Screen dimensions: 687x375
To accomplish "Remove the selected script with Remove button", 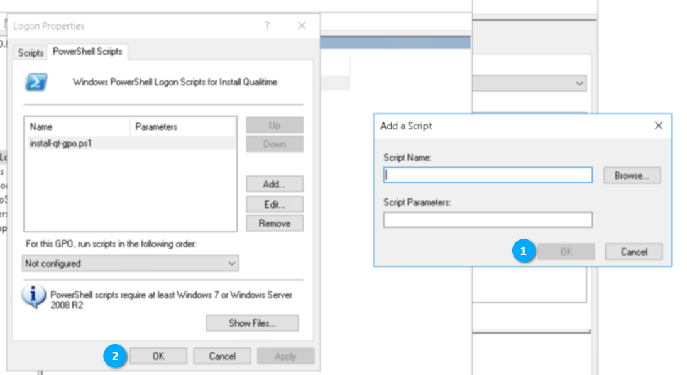I will (x=274, y=224).
